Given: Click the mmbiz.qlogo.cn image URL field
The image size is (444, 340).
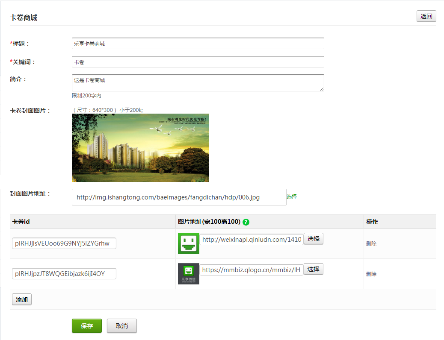Looking at the screenshot, I should pyautogui.click(x=252, y=270).
